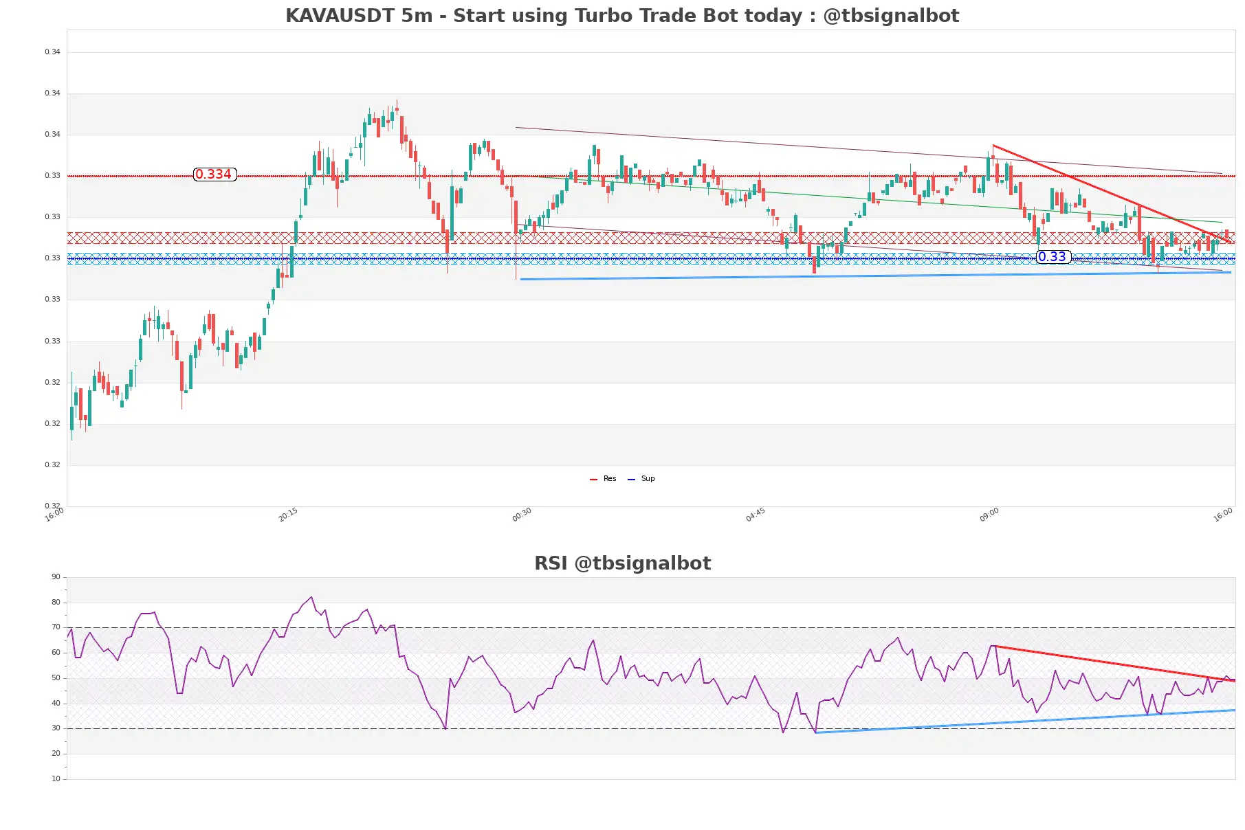Click the RSI axis value 40

pos(56,704)
